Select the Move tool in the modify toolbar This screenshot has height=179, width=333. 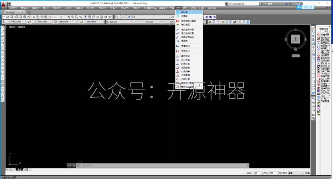coord(313,47)
